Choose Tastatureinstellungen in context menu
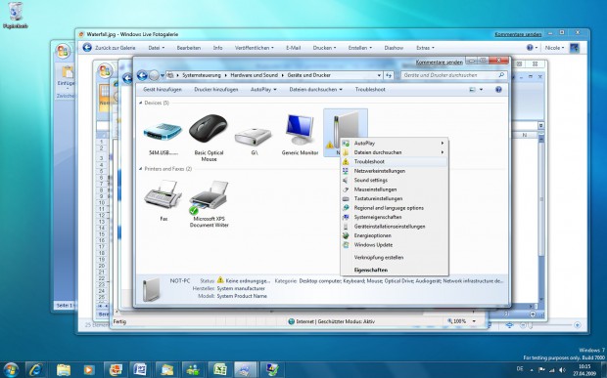 [x=395, y=199]
